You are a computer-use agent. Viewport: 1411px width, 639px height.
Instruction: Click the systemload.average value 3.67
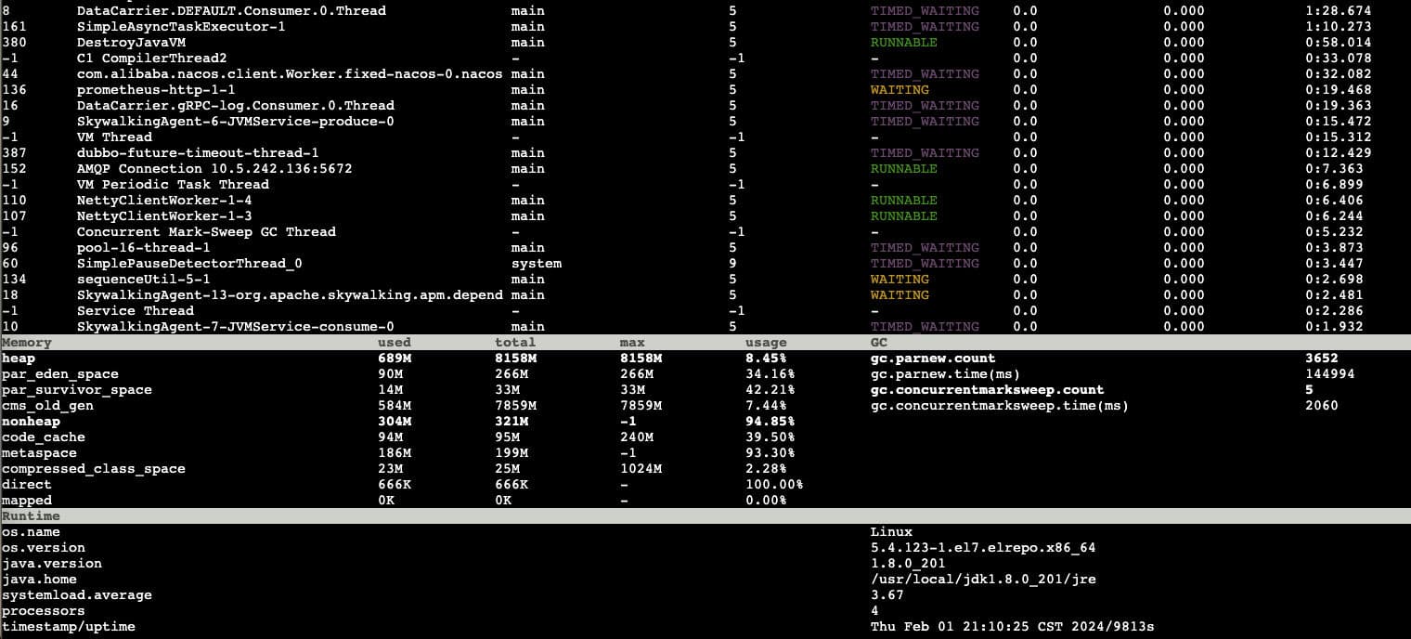pyautogui.click(x=888, y=594)
